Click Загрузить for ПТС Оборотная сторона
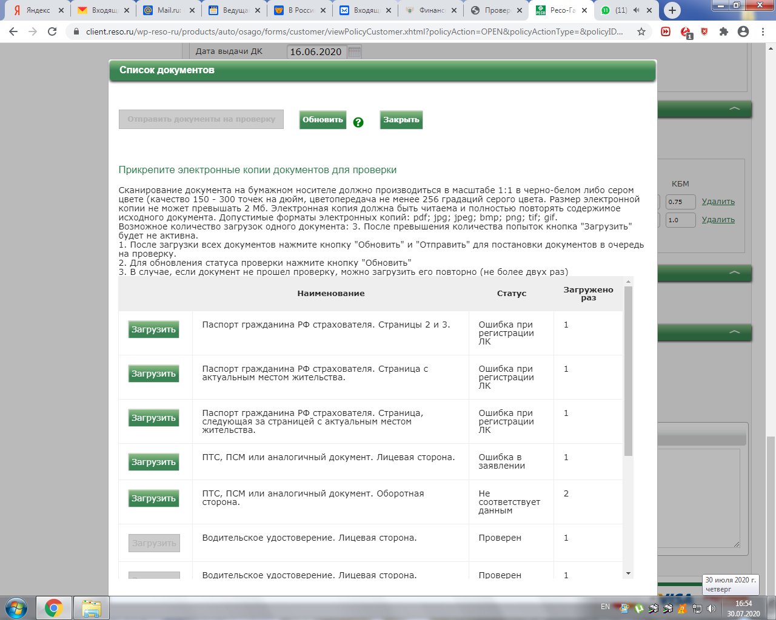The image size is (776, 620). pos(154,498)
